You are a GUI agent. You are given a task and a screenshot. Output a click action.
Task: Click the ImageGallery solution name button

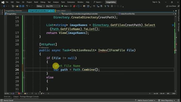click(111, 2)
